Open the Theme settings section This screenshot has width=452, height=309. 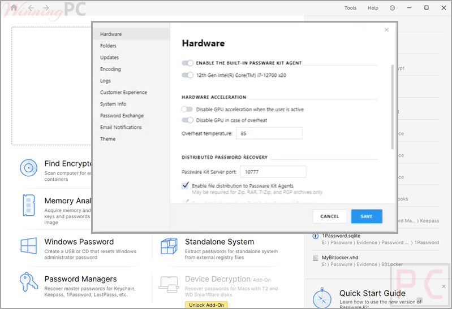tap(107, 139)
